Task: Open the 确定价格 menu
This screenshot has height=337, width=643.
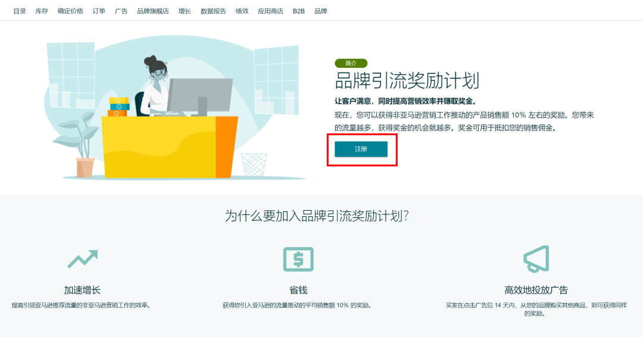Action: point(70,11)
